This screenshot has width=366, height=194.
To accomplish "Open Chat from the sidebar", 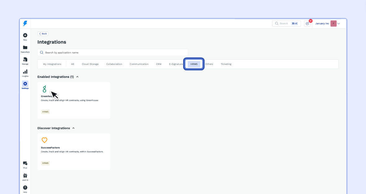I will tap(25, 164).
